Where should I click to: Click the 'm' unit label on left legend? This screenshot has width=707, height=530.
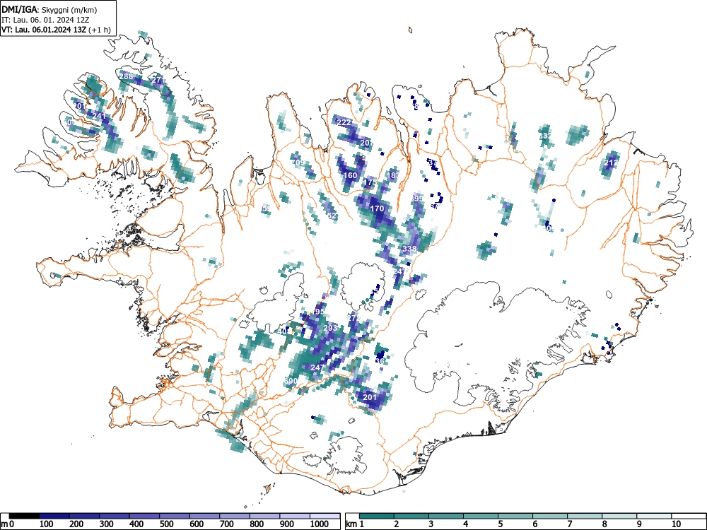(4, 524)
